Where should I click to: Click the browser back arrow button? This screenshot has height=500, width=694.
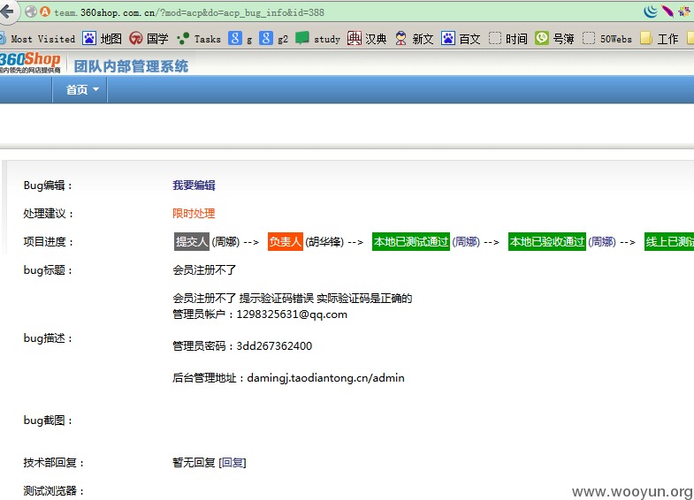point(7,11)
